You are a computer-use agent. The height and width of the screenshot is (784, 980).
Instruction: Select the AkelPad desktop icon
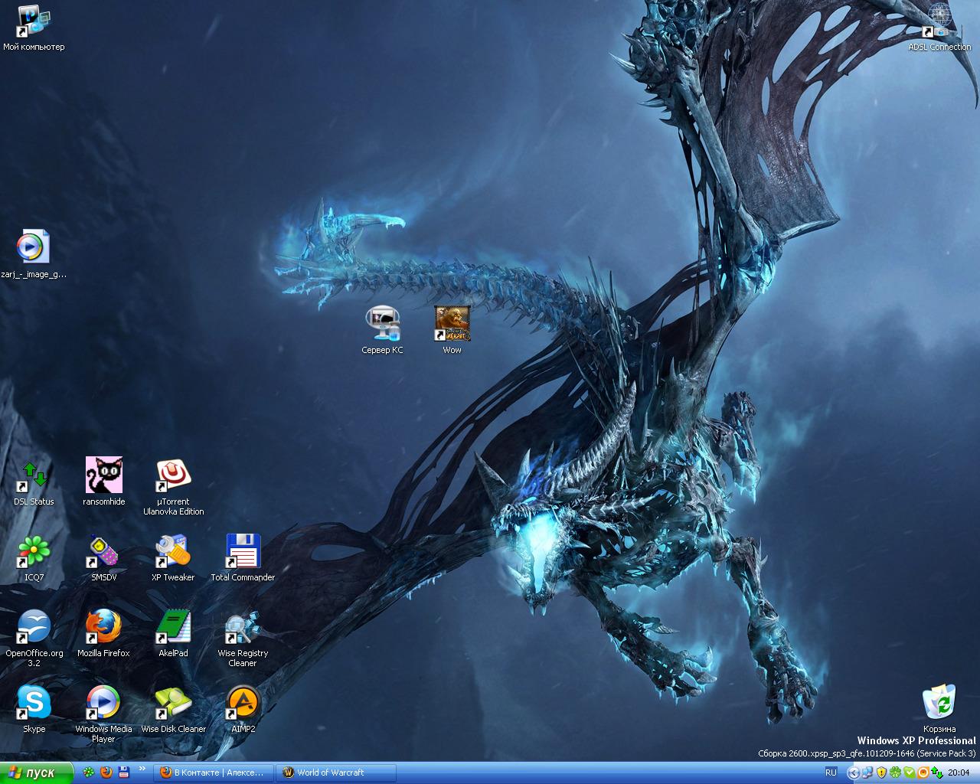(173, 628)
